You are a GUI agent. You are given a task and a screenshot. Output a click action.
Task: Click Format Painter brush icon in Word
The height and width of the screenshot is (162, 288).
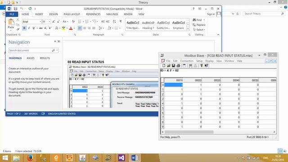[18, 29]
